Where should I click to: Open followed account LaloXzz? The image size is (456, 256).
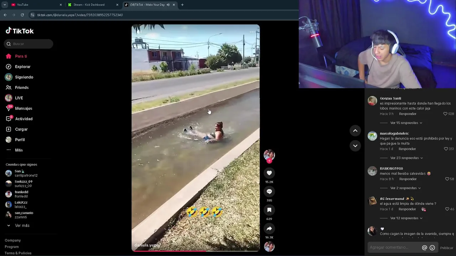[x=16, y=204]
